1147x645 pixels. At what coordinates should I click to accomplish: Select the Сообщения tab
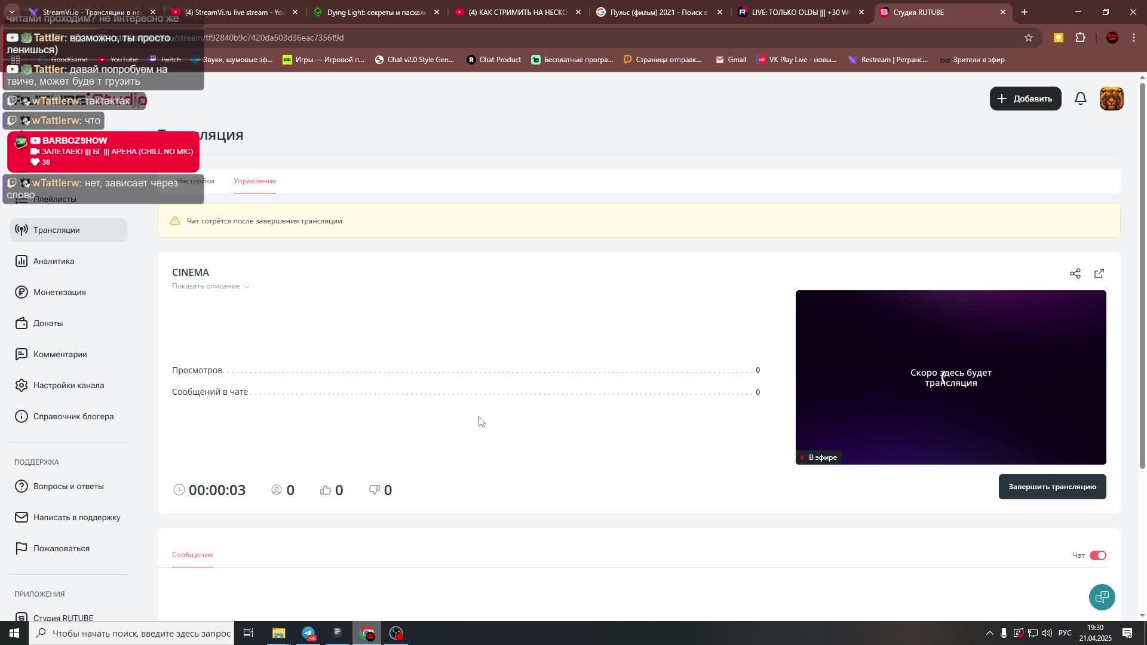coord(192,555)
